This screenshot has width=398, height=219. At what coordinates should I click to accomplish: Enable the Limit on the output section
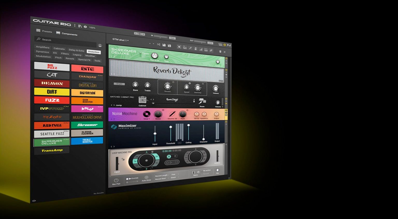click(210, 42)
